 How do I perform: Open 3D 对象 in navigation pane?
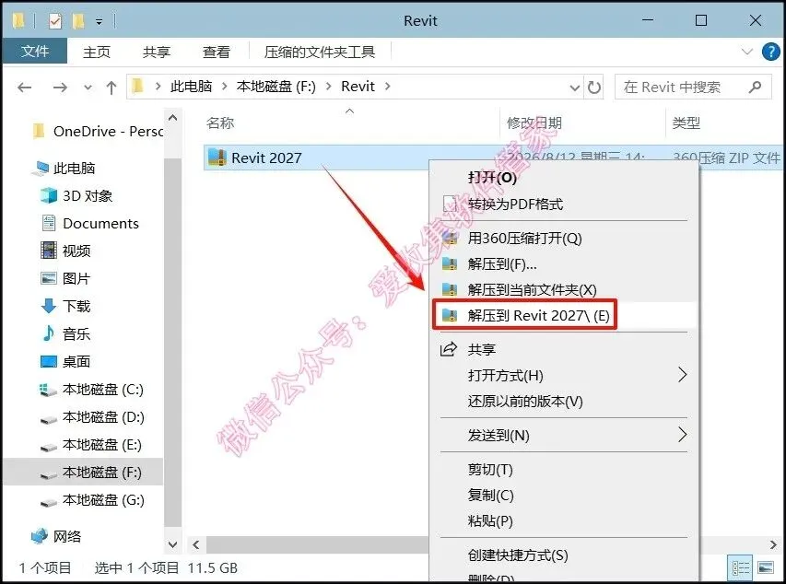[76, 196]
